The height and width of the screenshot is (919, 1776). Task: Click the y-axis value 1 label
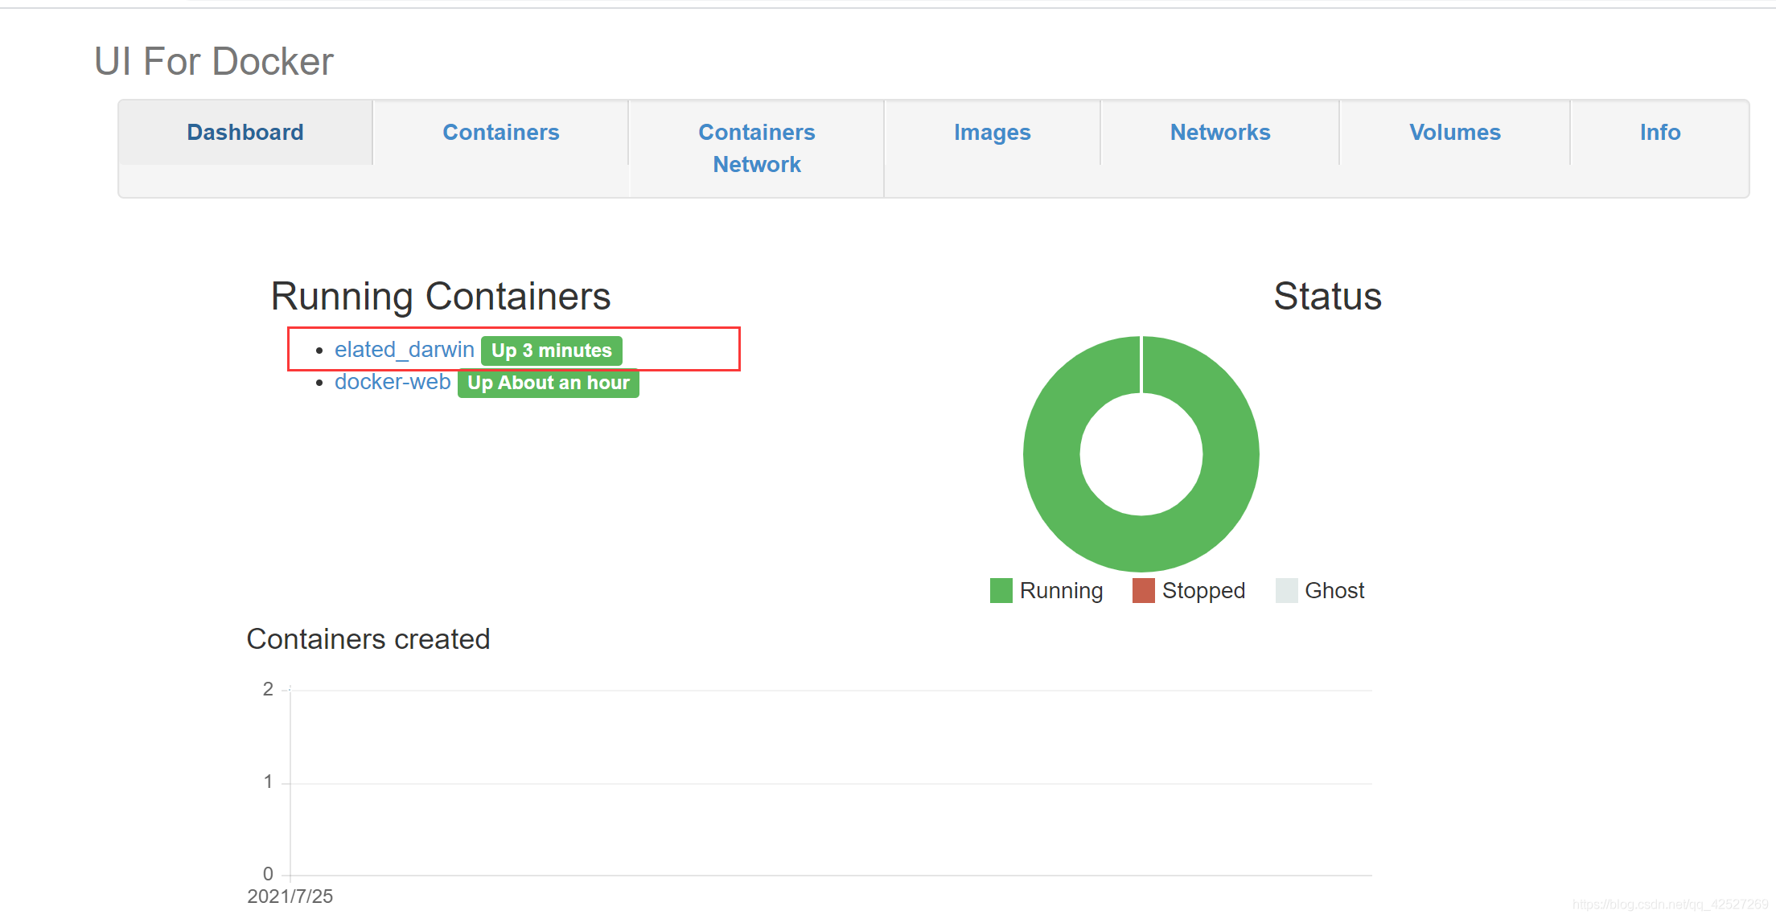click(268, 782)
